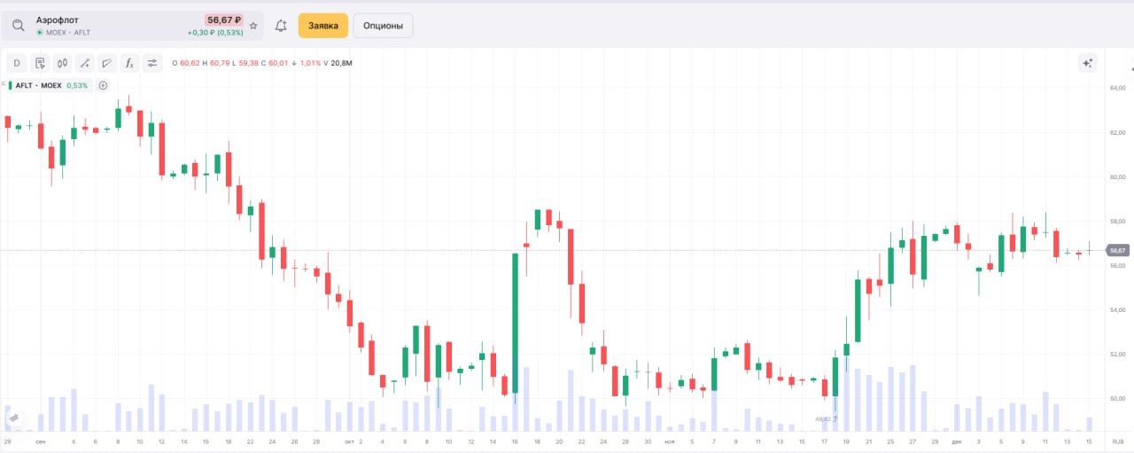1134x453 pixels.
Task: Open the Опционы section
Action: 383,26
